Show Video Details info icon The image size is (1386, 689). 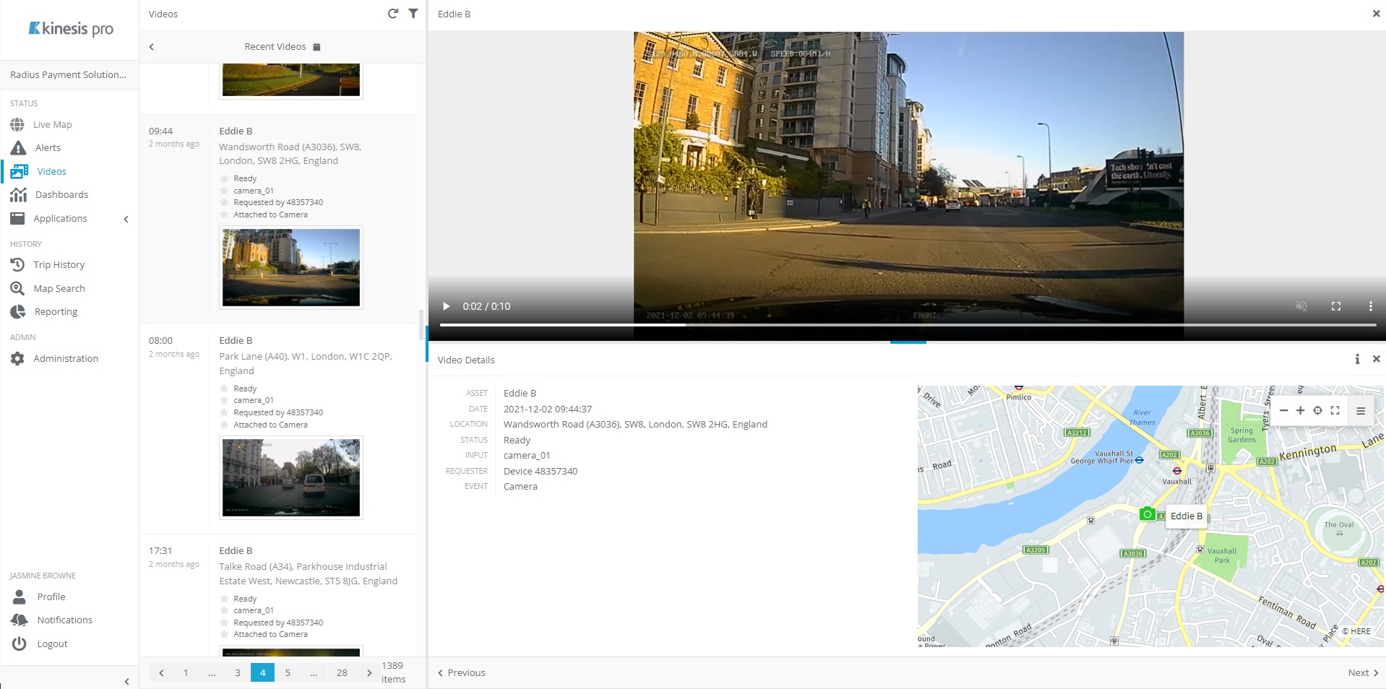tap(1357, 359)
